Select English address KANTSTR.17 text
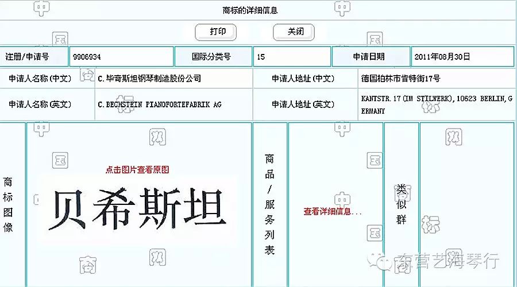The width and height of the screenshot is (517, 287). pyautogui.click(x=437, y=105)
